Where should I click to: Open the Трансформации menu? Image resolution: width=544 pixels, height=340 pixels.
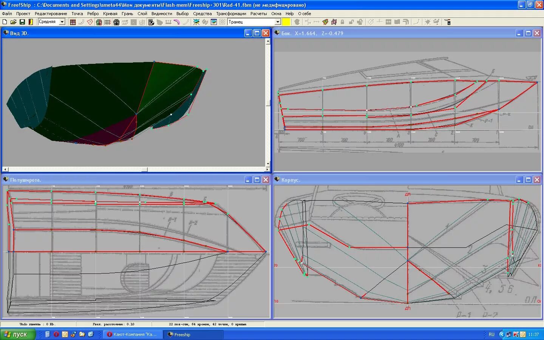coord(231,14)
